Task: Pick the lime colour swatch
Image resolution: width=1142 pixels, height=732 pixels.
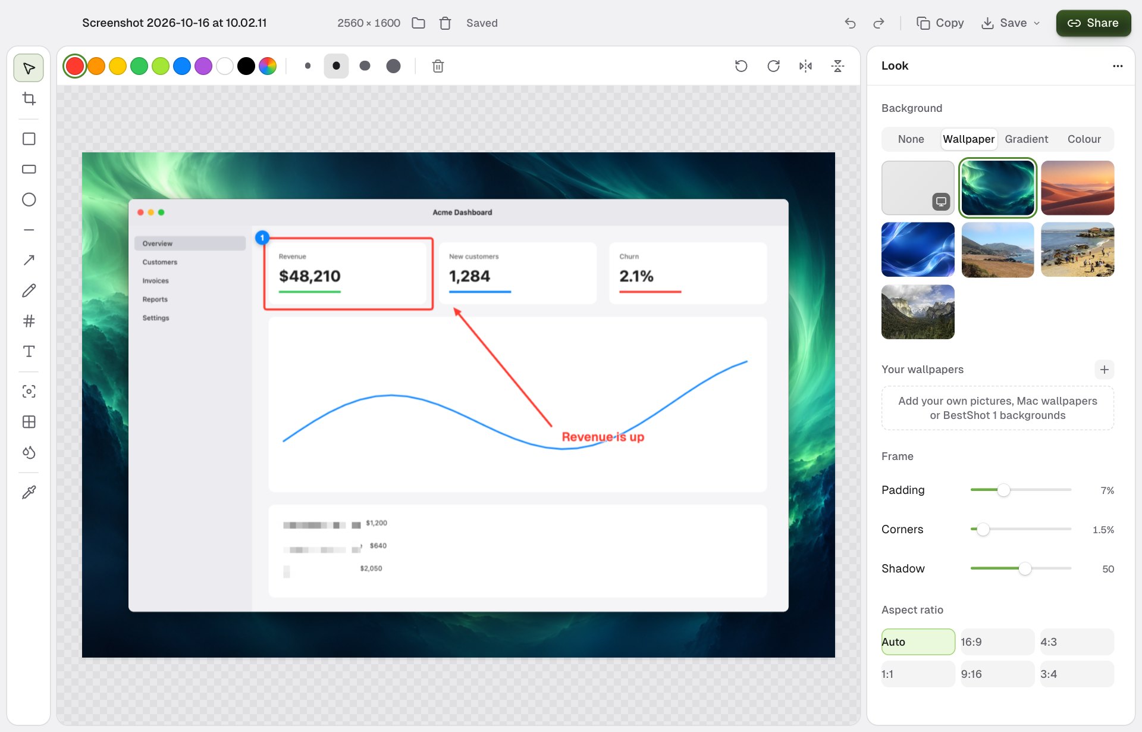Action: [x=161, y=66]
